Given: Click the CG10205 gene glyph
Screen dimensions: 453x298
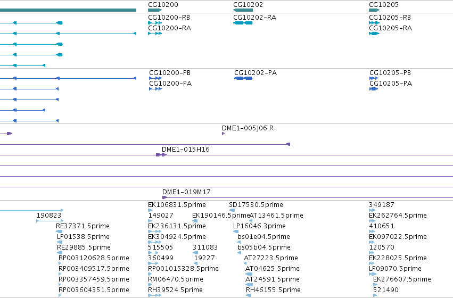Looking at the screenshot, I should coord(374,10).
